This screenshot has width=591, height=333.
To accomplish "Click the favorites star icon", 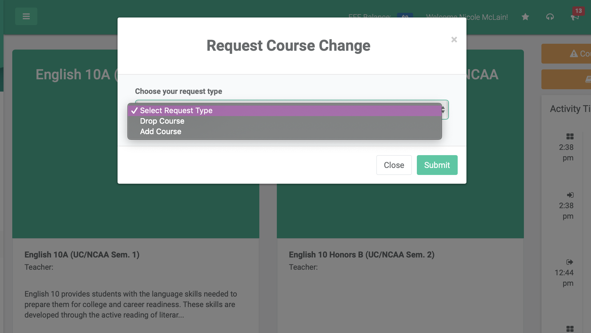I will tap(525, 17).
